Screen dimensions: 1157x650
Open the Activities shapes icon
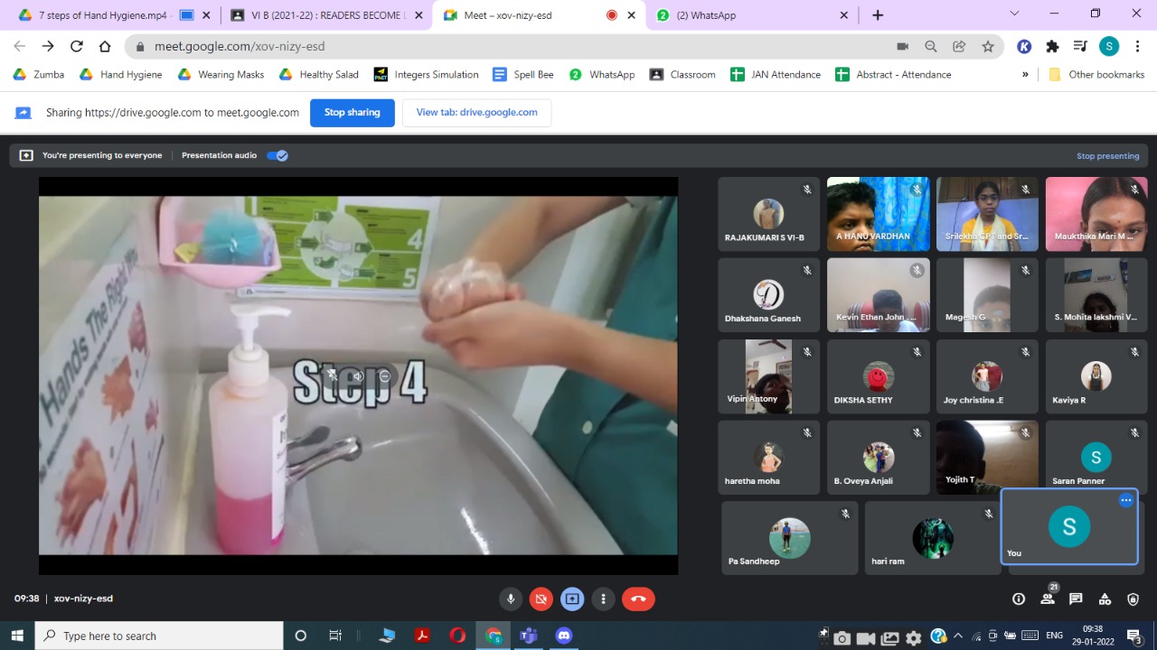pyautogui.click(x=1105, y=599)
